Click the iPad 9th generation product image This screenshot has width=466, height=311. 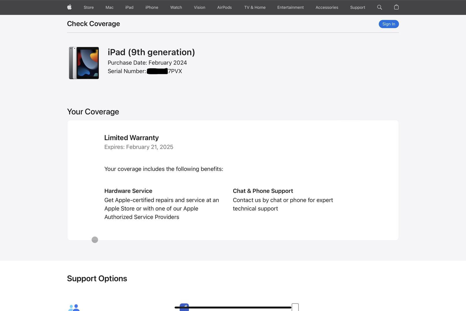click(x=84, y=63)
